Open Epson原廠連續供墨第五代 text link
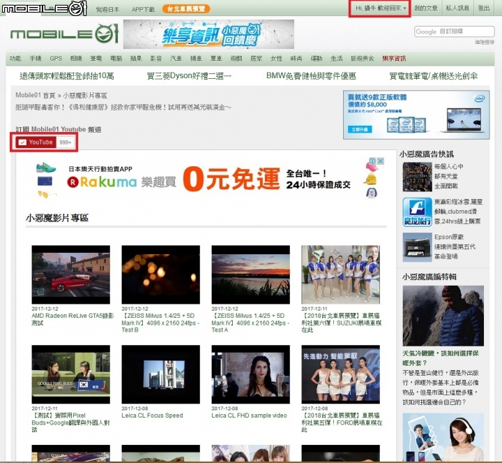The height and width of the screenshot is (463, 502). coord(455,247)
